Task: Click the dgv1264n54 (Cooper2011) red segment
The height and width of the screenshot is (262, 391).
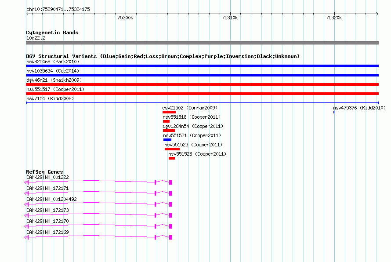Action: [x=169, y=131]
